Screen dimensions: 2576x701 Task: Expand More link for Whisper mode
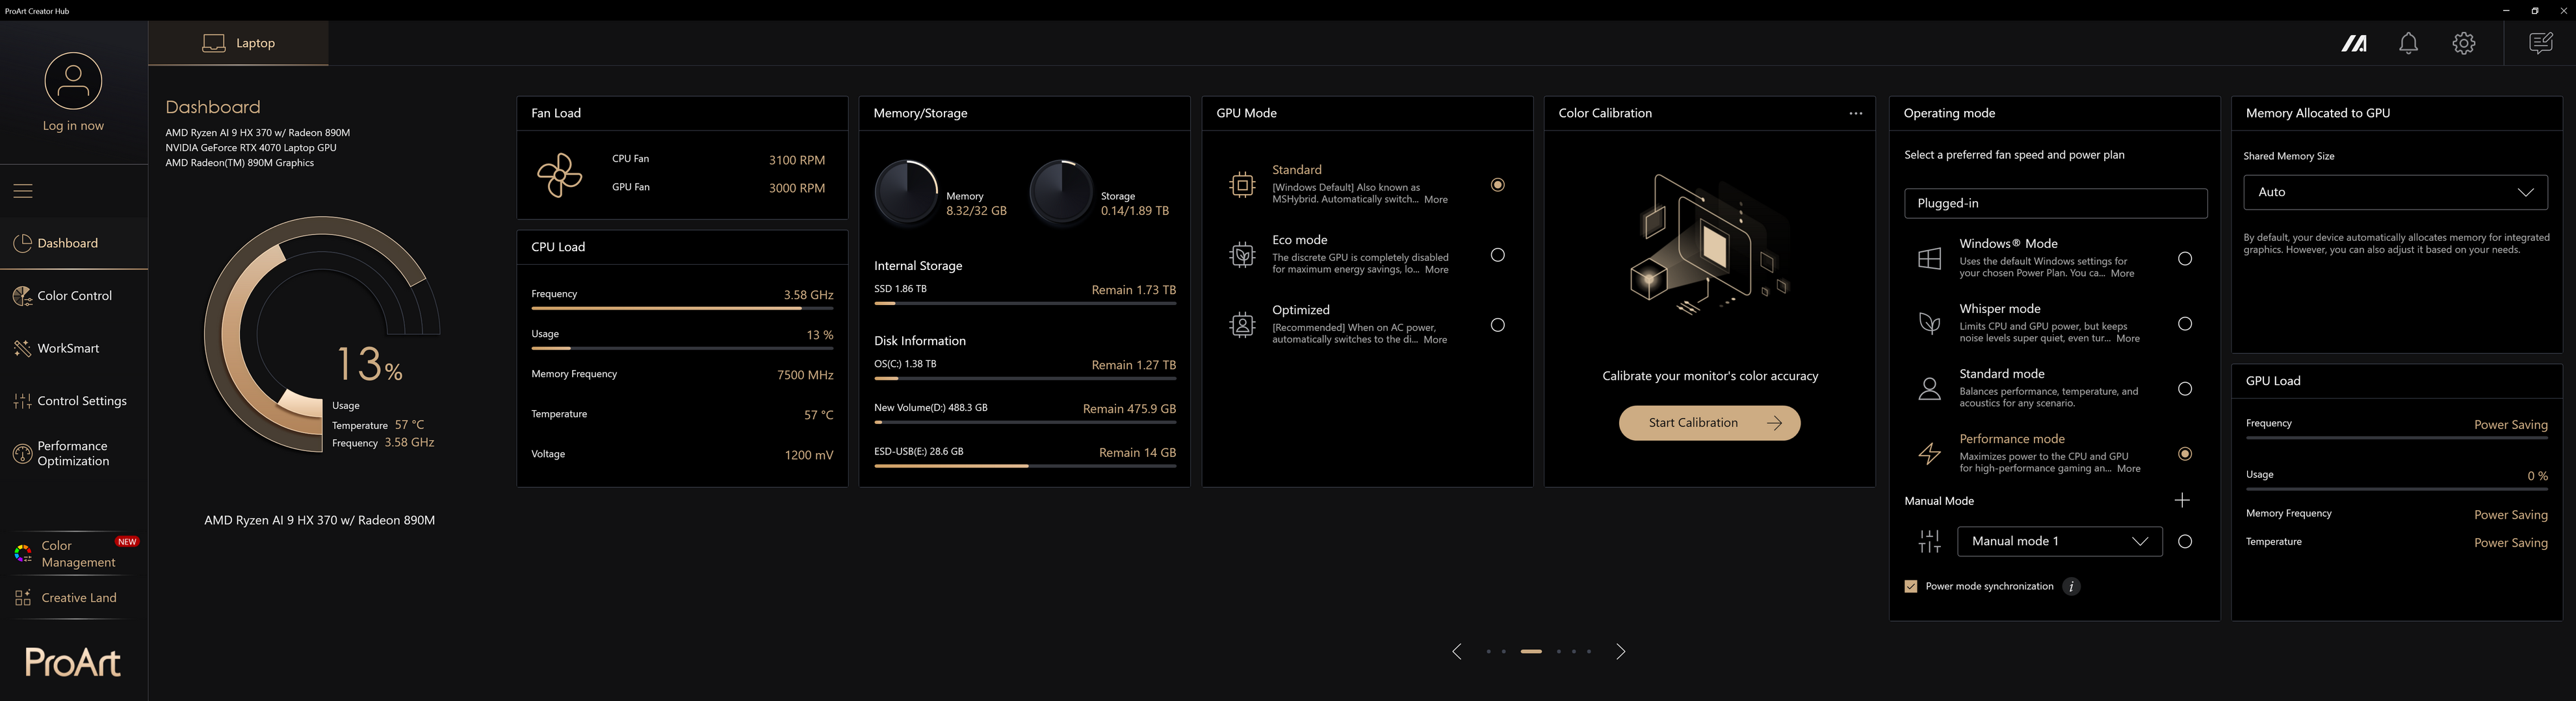pos(2128,339)
